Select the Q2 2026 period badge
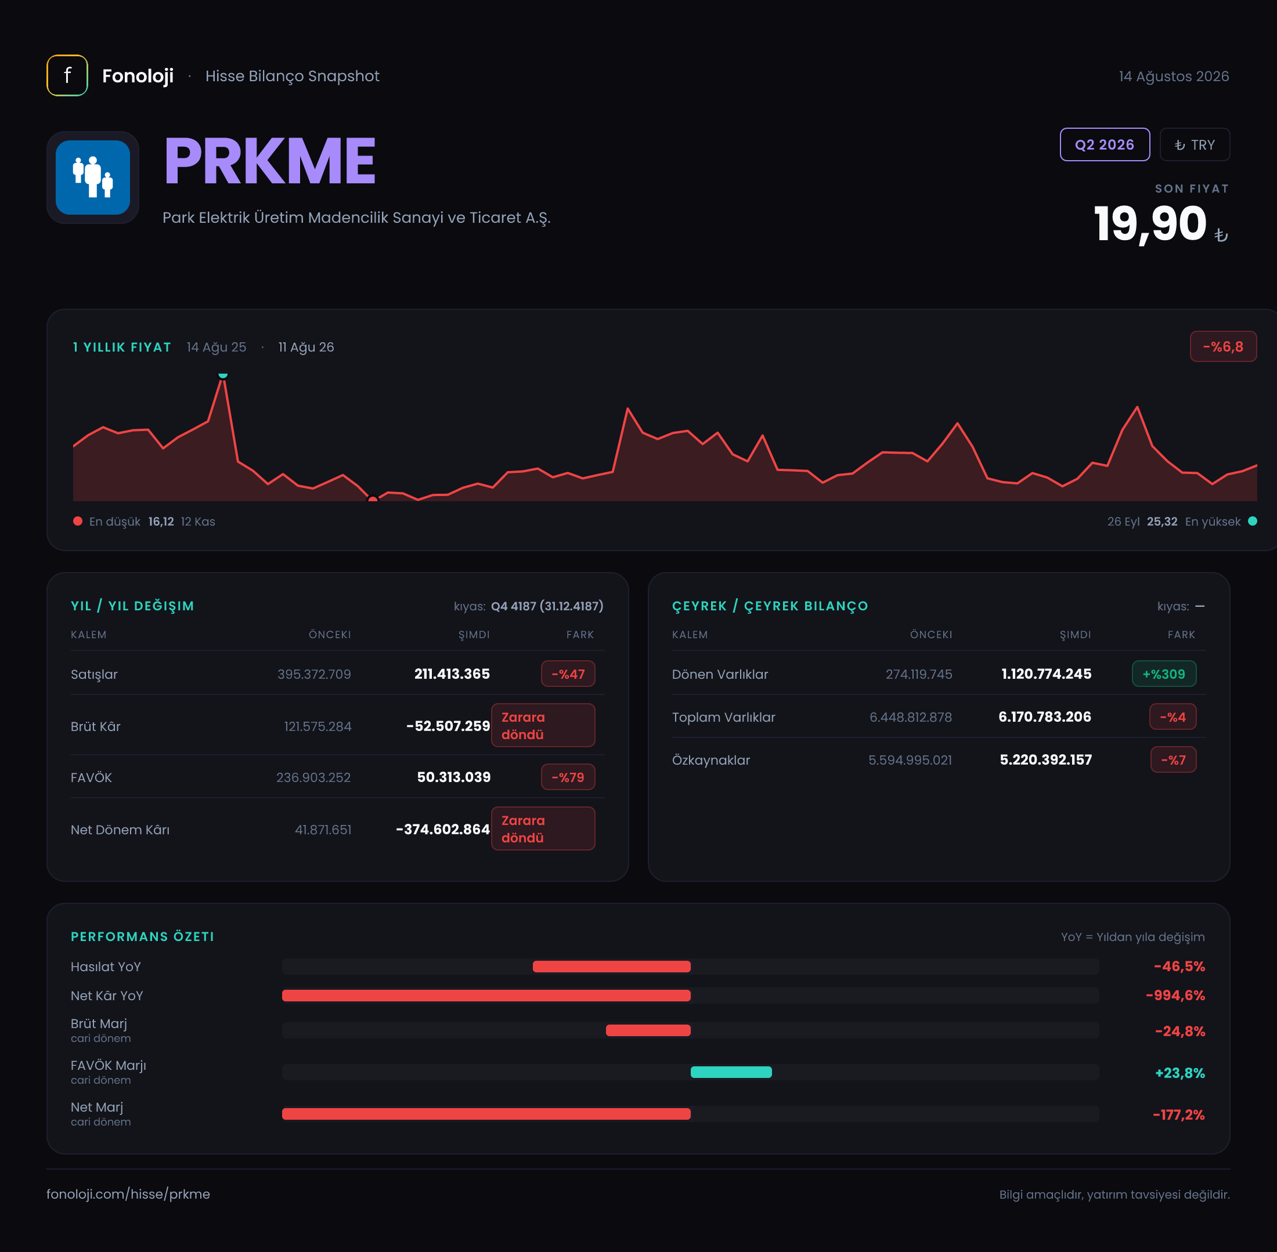 [x=1105, y=144]
